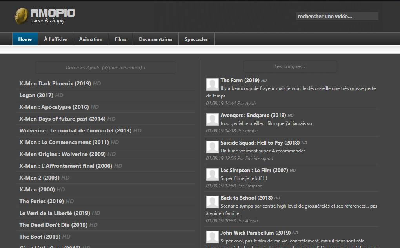Open the Logan (2017) movie link
This screenshot has width=400, height=248.
pyautogui.click(x=36, y=95)
